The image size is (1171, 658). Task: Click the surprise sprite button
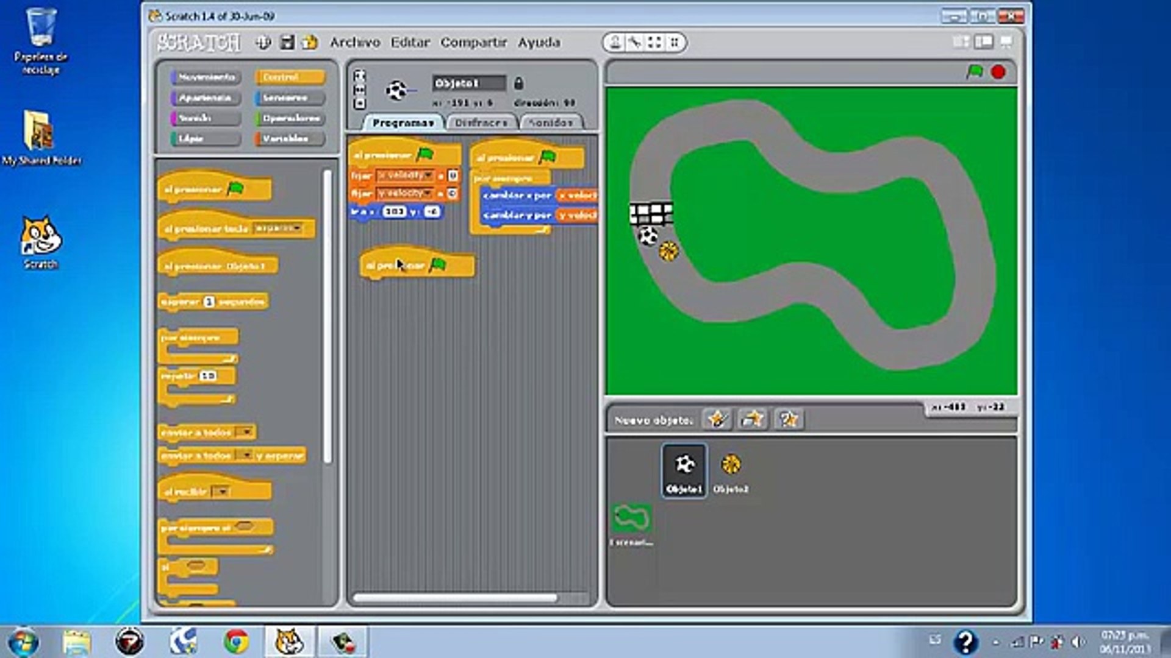(789, 419)
